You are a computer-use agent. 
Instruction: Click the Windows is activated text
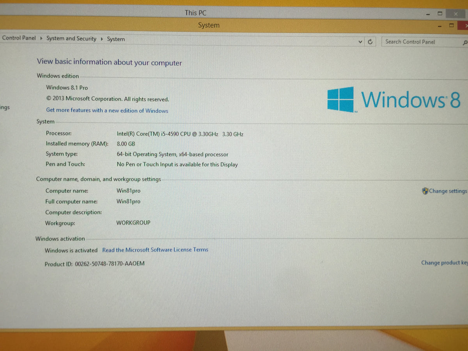[x=71, y=250]
